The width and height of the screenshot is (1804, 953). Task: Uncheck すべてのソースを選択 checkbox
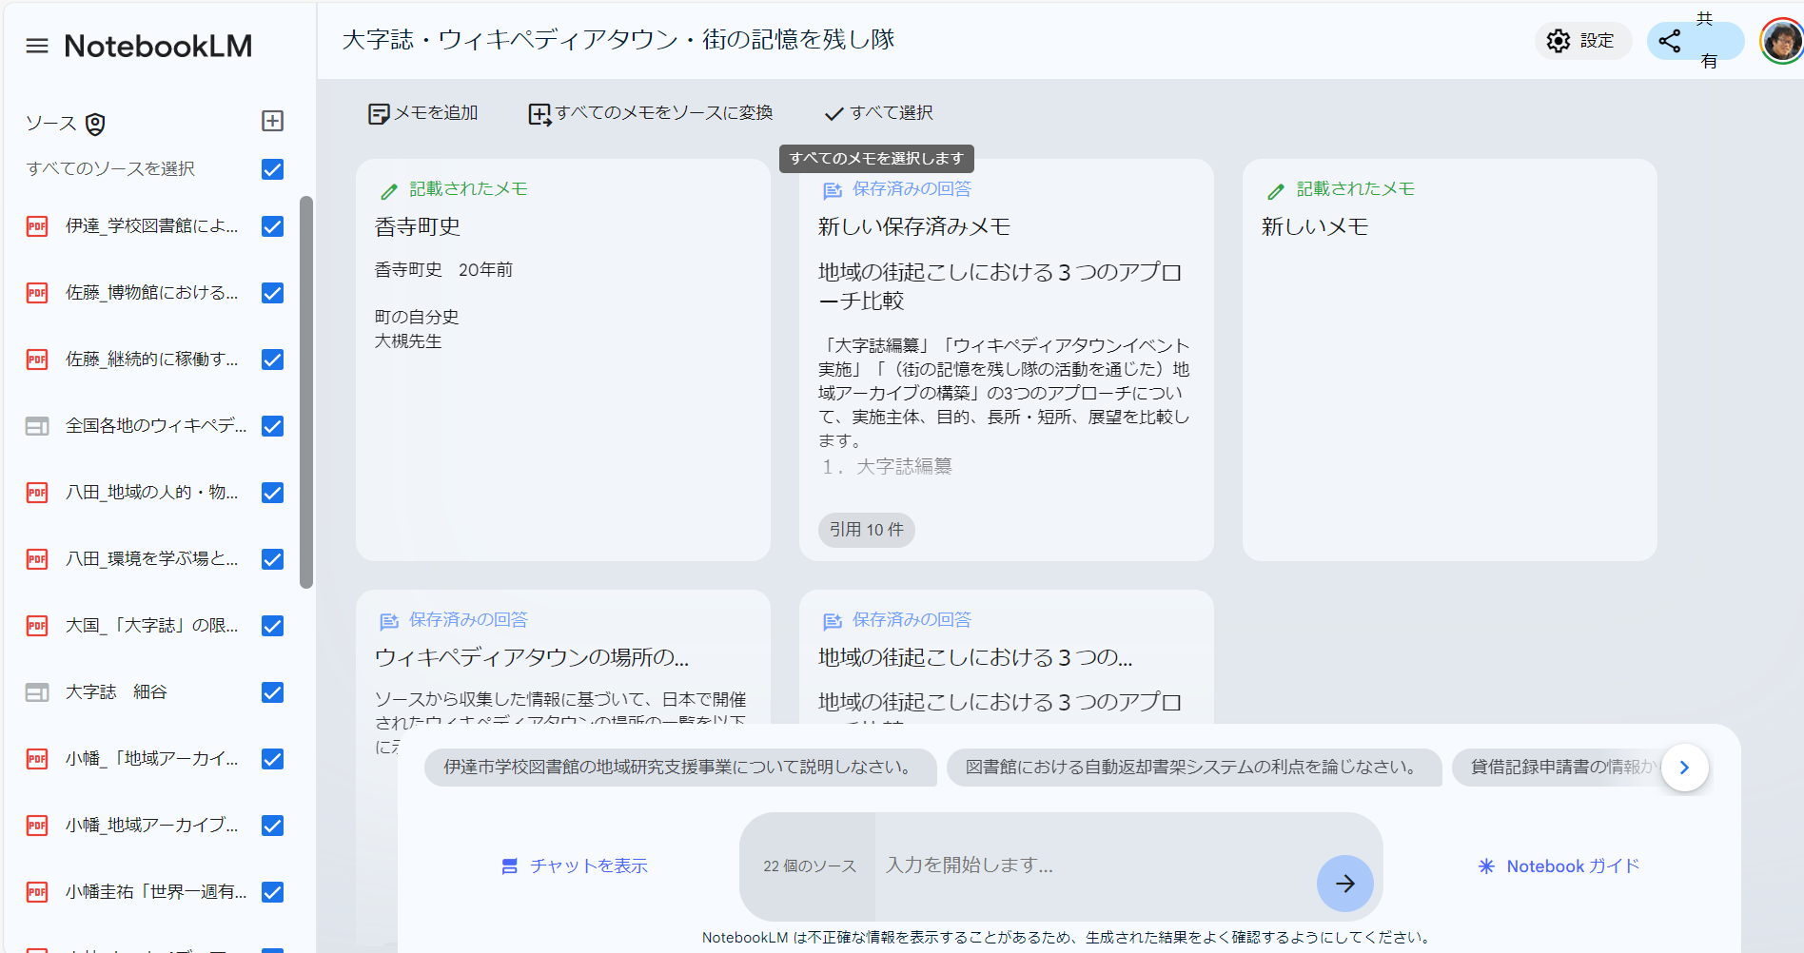coord(272,169)
